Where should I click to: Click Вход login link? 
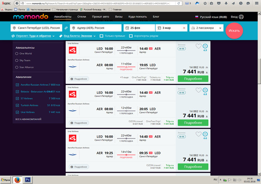pyautogui.click(x=234, y=17)
